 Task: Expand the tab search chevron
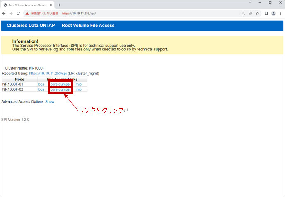[250, 2]
